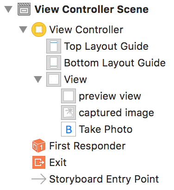Select the preview view item
The height and width of the screenshot is (190, 174).
pos(110,96)
